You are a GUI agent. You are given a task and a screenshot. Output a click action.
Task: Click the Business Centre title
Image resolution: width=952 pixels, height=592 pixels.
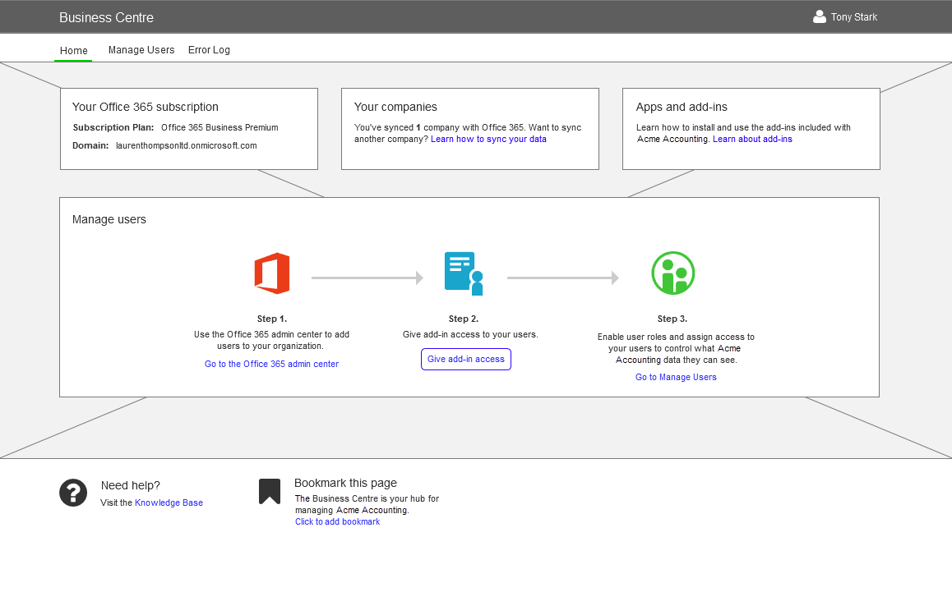[x=106, y=16]
